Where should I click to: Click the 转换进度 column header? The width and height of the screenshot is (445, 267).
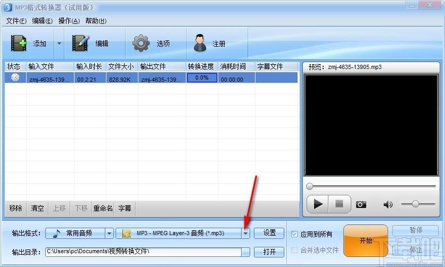[x=202, y=66]
